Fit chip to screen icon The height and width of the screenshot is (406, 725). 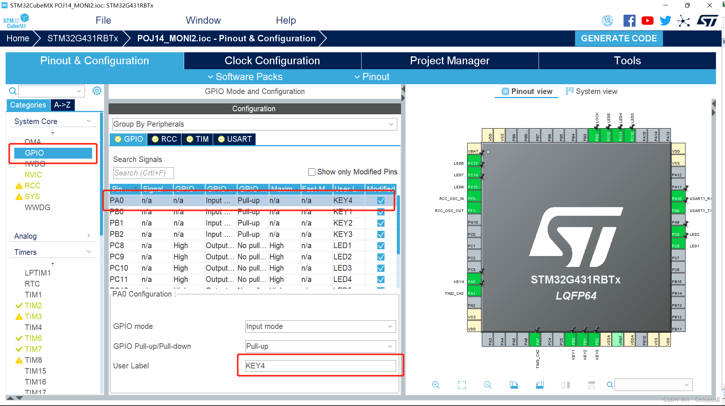tap(462, 385)
